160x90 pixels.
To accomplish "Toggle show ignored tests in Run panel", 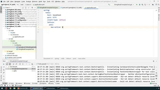I will click(10, 64).
